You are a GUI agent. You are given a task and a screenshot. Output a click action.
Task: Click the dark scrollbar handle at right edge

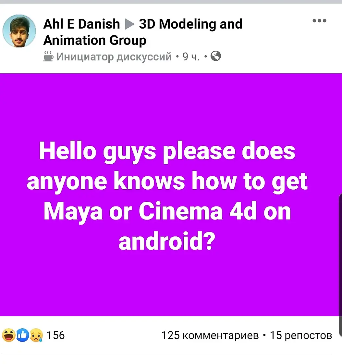[340, 265]
